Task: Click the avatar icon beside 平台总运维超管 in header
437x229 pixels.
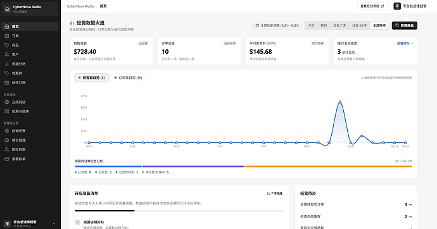Action: point(397,6)
